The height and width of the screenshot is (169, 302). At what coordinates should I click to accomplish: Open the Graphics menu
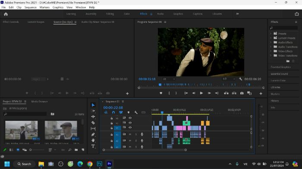pyautogui.click(x=58, y=7)
